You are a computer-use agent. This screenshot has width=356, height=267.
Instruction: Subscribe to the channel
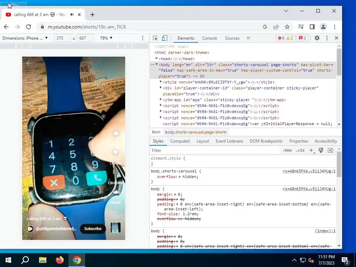pos(93,229)
